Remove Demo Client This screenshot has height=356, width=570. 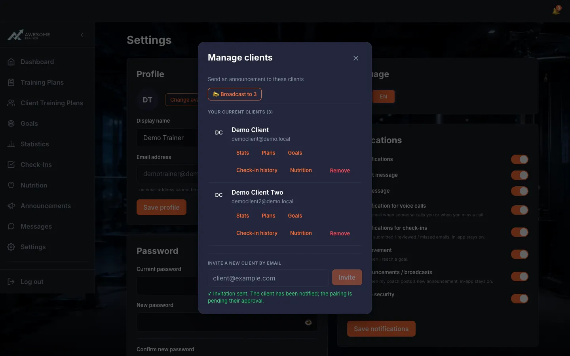(340, 170)
